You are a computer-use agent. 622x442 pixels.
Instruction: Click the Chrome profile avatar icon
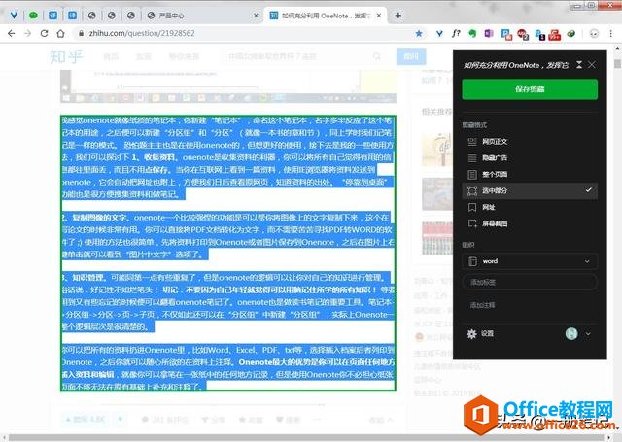(x=594, y=34)
